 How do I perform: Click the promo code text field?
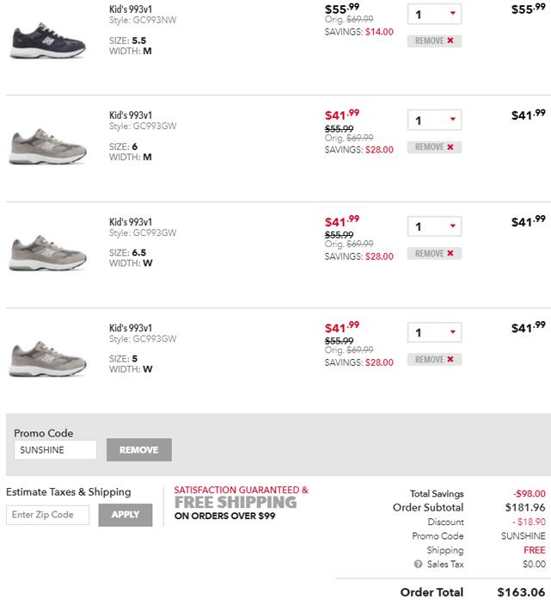(x=56, y=449)
